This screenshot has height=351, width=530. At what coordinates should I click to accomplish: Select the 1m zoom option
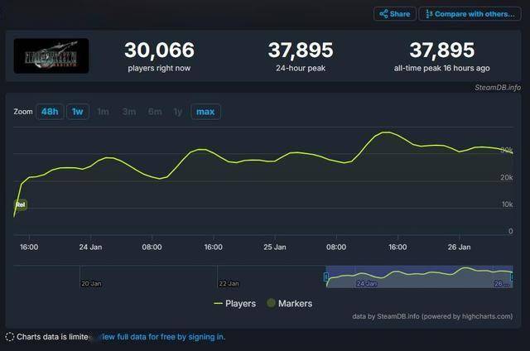point(103,112)
